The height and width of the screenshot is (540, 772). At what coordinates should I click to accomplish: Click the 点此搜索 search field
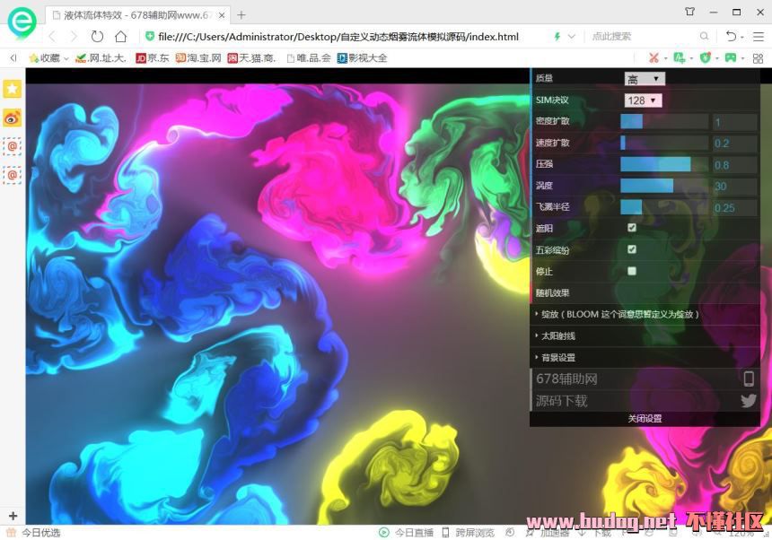643,37
